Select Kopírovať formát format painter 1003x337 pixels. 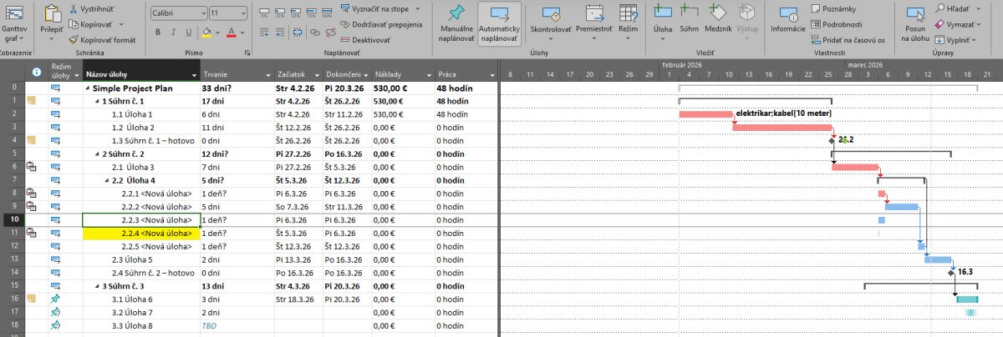click(x=102, y=39)
